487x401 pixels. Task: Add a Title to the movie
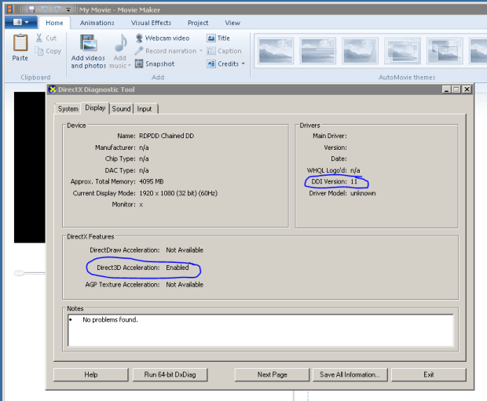(x=218, y=38)
